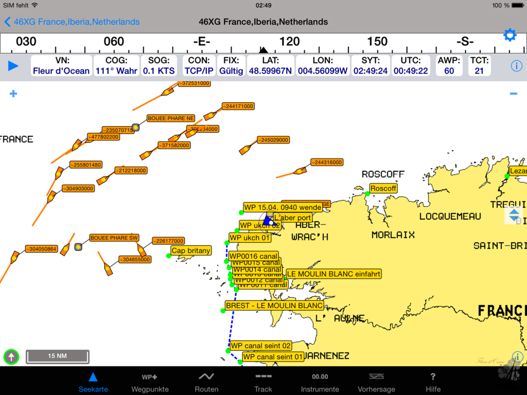Tap the blue own-ship position triangle
This screenshot has height=395, width=527.
[x=267, y=220]
